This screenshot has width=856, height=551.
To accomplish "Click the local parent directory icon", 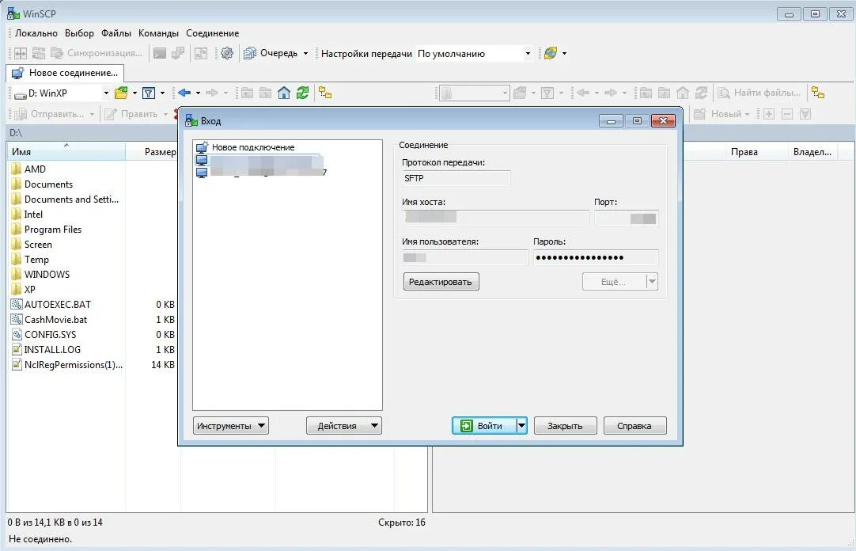I will [x=247, y=93].
